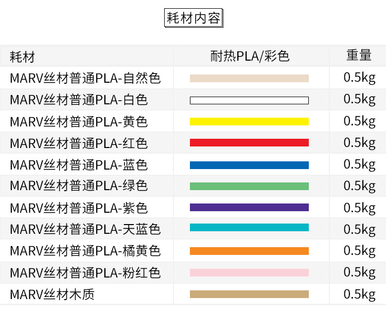The image size is (386, 333).
Task: Select MARV丝材普通PLA-绿色 row name
Action: pos(79,186)
